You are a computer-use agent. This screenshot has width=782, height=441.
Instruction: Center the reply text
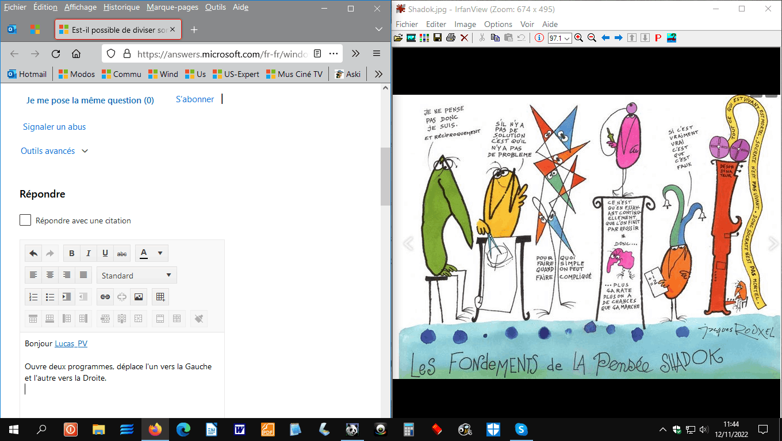(50, 275)
